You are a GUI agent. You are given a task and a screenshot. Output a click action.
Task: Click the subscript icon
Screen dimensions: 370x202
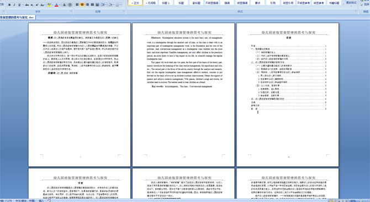tap(32, 5)
